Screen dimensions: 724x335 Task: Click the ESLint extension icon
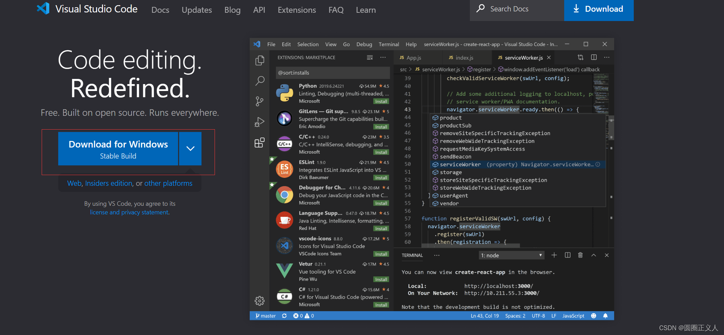(x=285, y=169)
